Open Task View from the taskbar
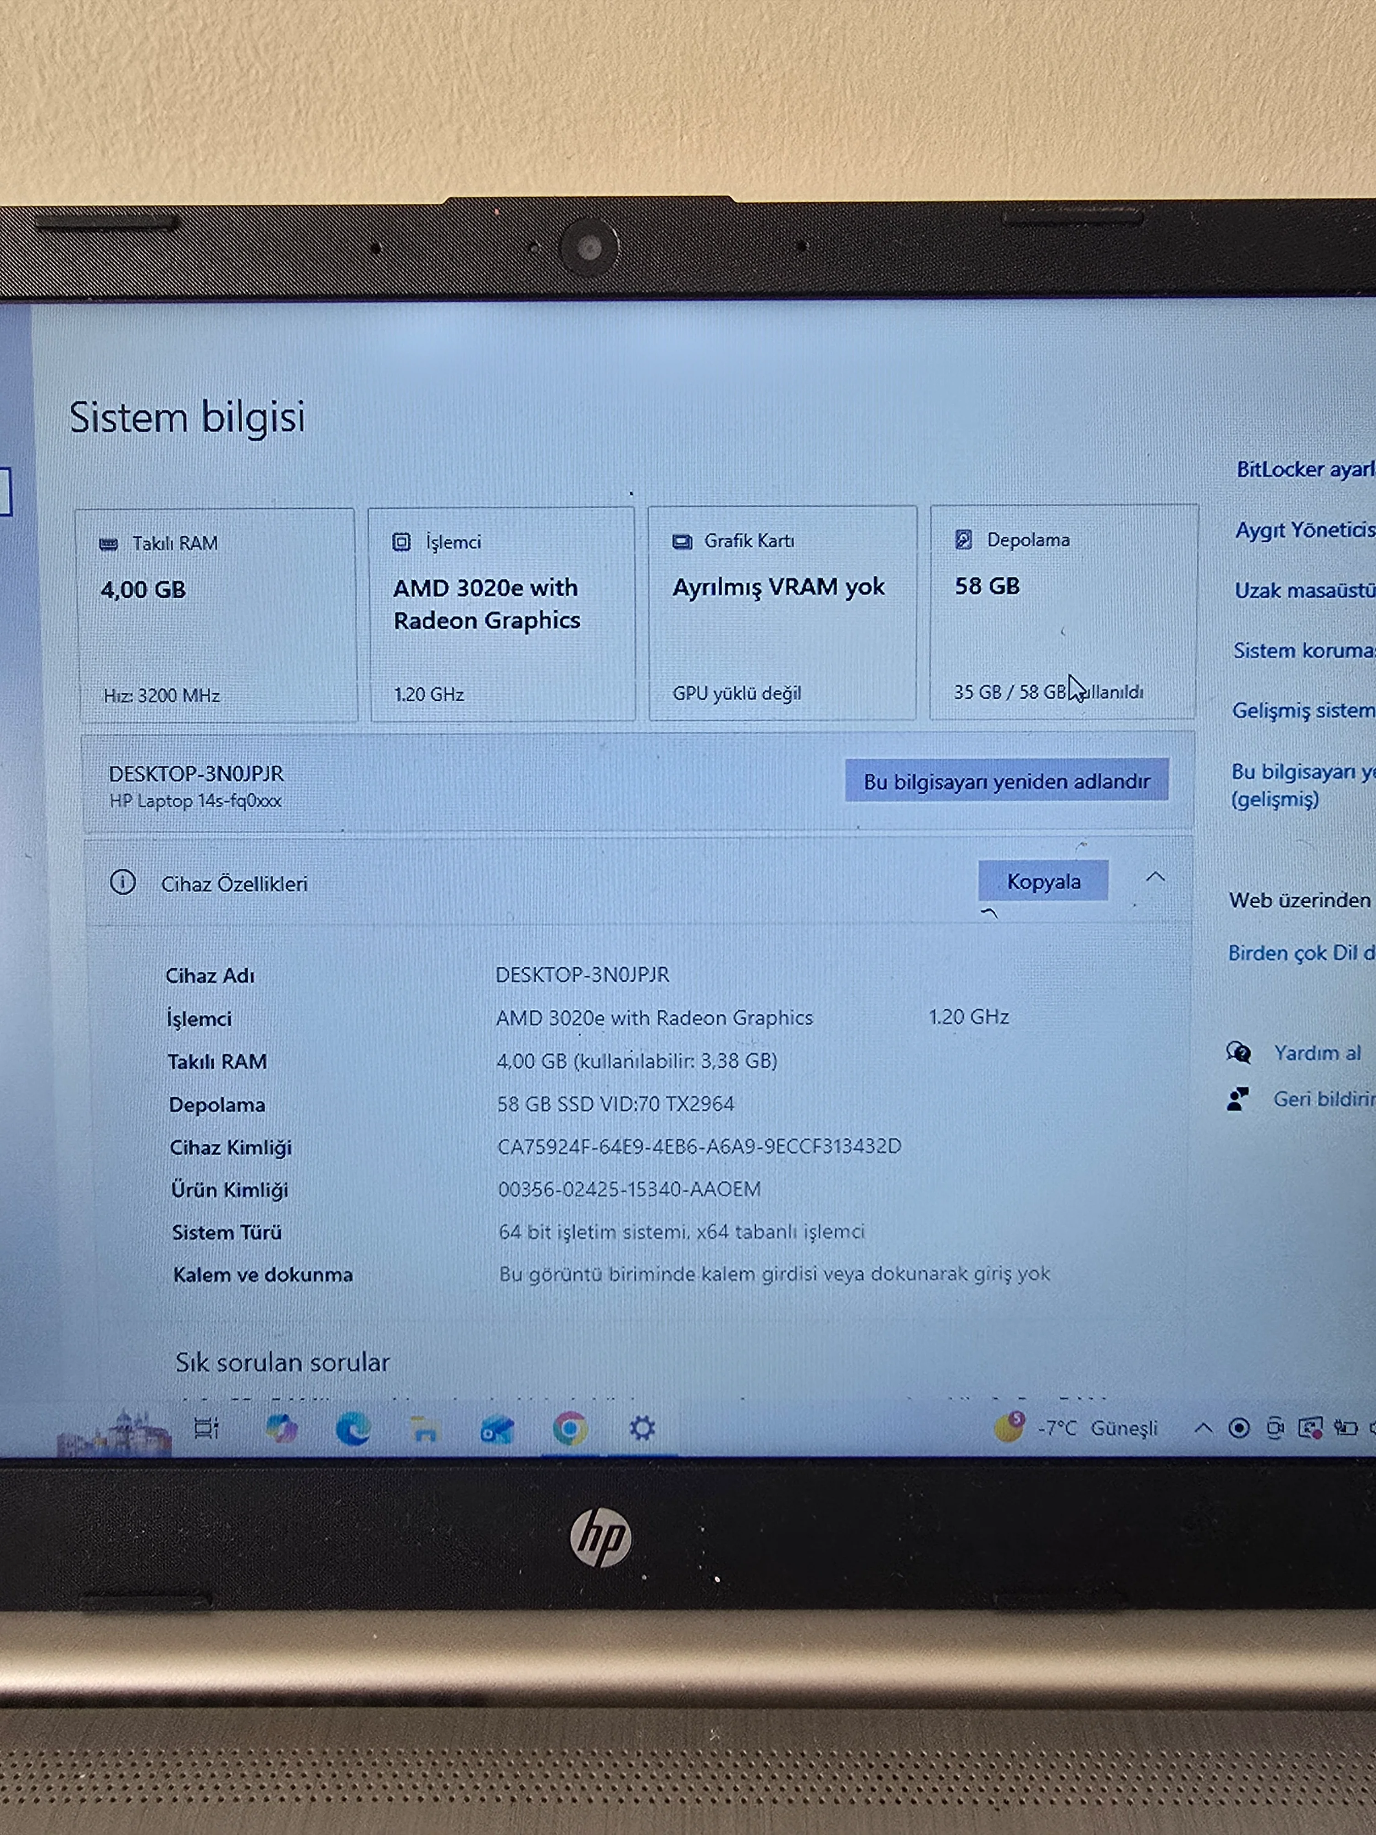The height and width of the screenshot is (1835, 1376). pos(205,1428)
